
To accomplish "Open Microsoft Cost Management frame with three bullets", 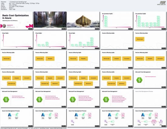I will click(x=50, y=98).
